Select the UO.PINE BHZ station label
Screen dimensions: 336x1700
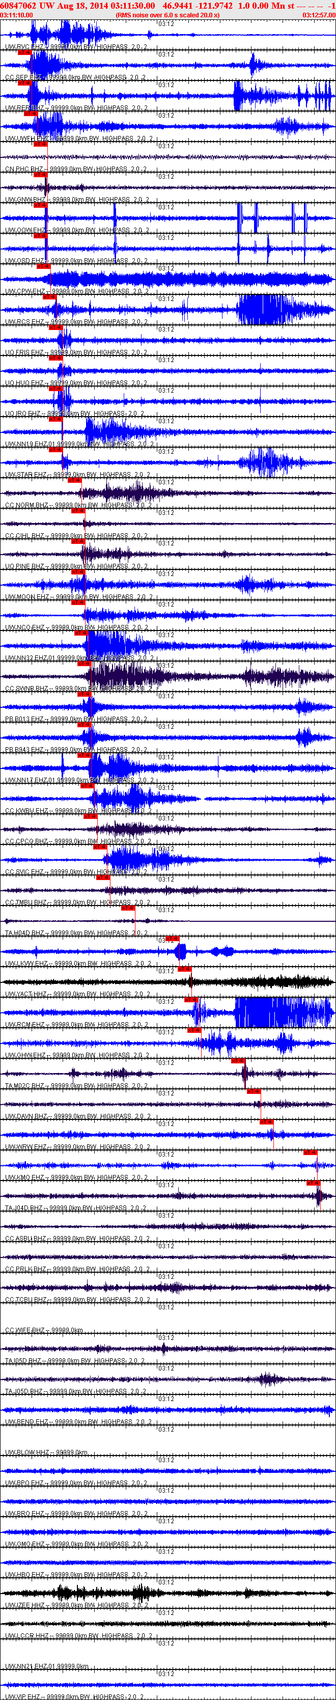coord(76,567)
